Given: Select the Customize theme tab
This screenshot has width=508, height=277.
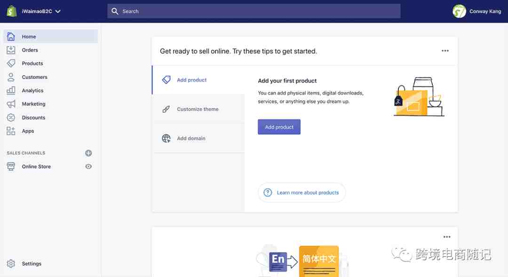Looking at the screenshot, I should (x=198, y=109).
